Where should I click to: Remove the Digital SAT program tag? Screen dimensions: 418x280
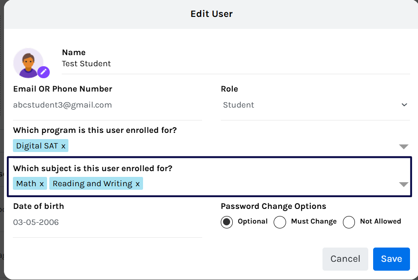[x=63, y=146]
